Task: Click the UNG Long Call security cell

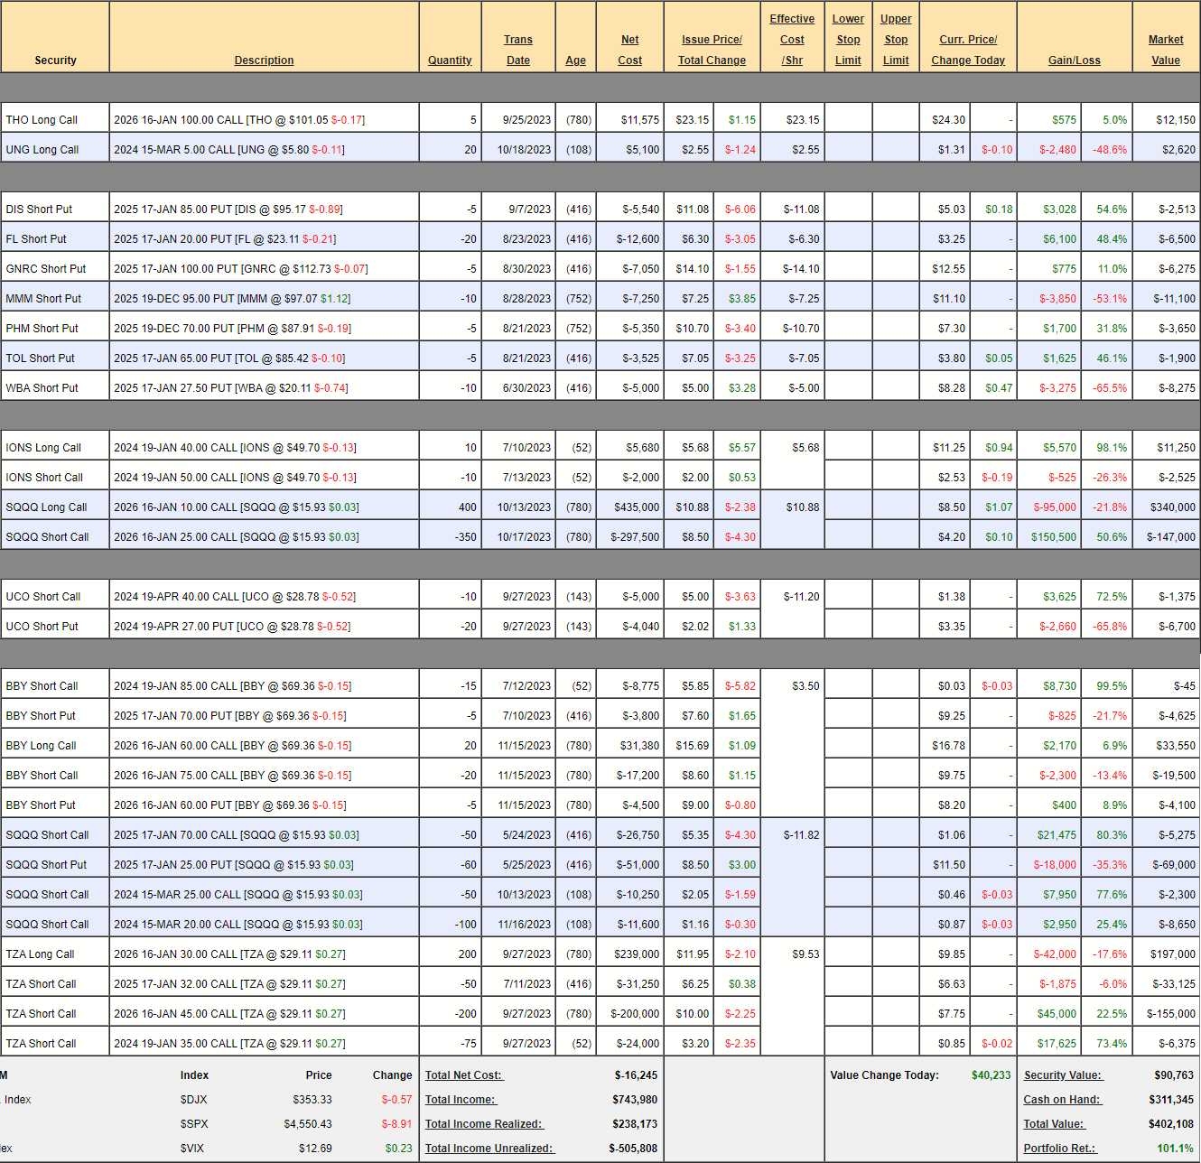Action: click(43, 150)
